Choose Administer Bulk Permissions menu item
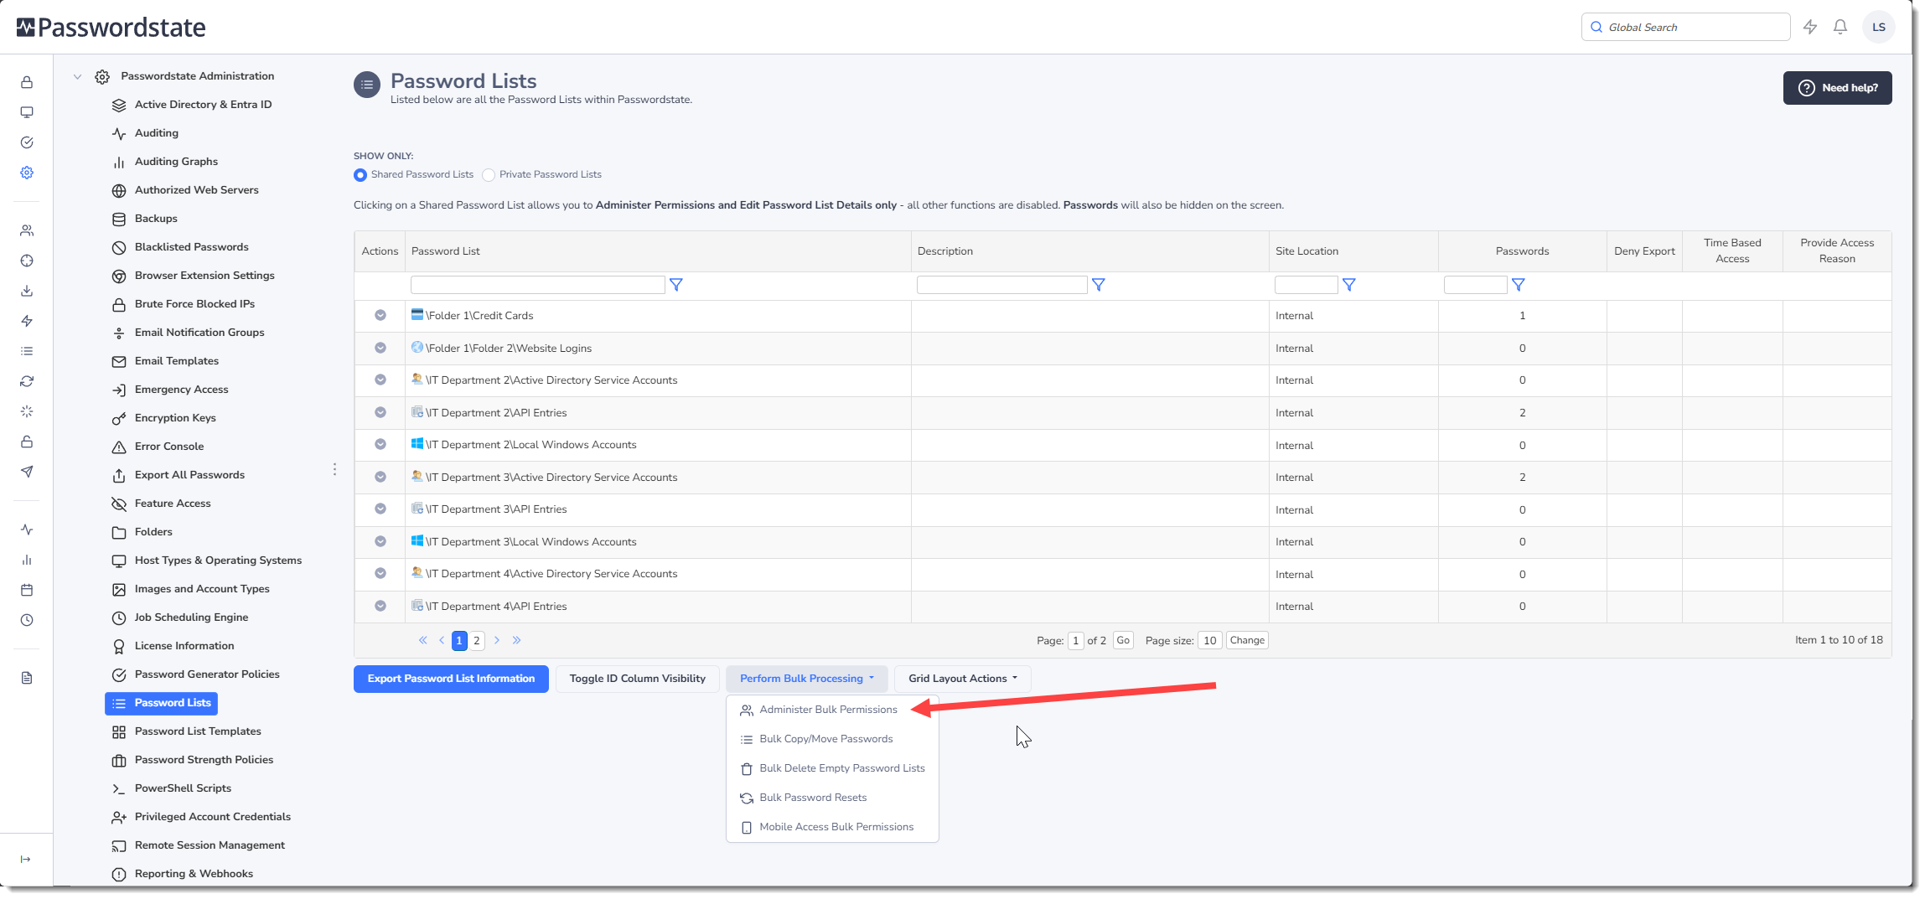The image size is (1925, 899). click(828, 710)
